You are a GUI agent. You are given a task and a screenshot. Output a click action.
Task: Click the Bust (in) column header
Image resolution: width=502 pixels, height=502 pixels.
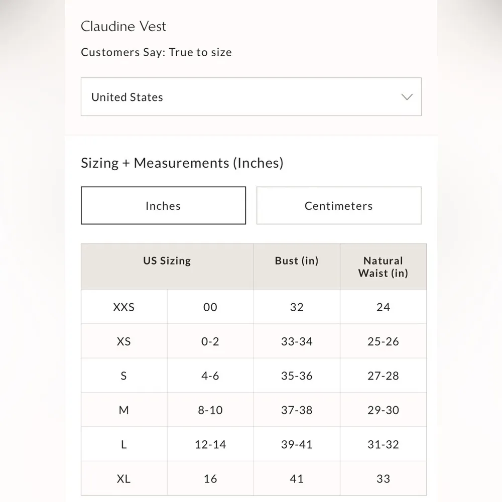[297, 261]
